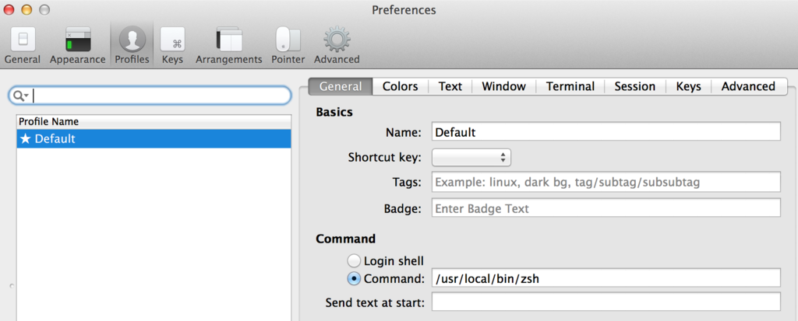Open the General preferences toolbar icon
Screen dimensions: 798x321
(23, 44)
